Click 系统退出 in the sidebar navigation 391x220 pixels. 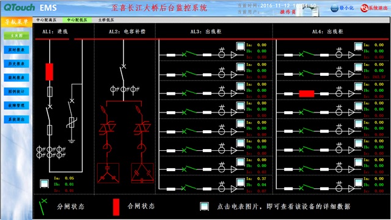16,120
